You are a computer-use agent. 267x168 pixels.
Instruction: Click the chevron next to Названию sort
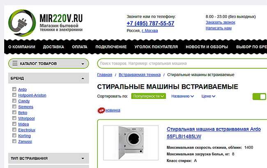pyautogui.click(x=192, y=96)
